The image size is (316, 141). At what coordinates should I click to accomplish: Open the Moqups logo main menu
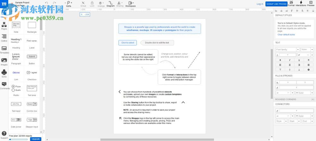click(4, 4)
